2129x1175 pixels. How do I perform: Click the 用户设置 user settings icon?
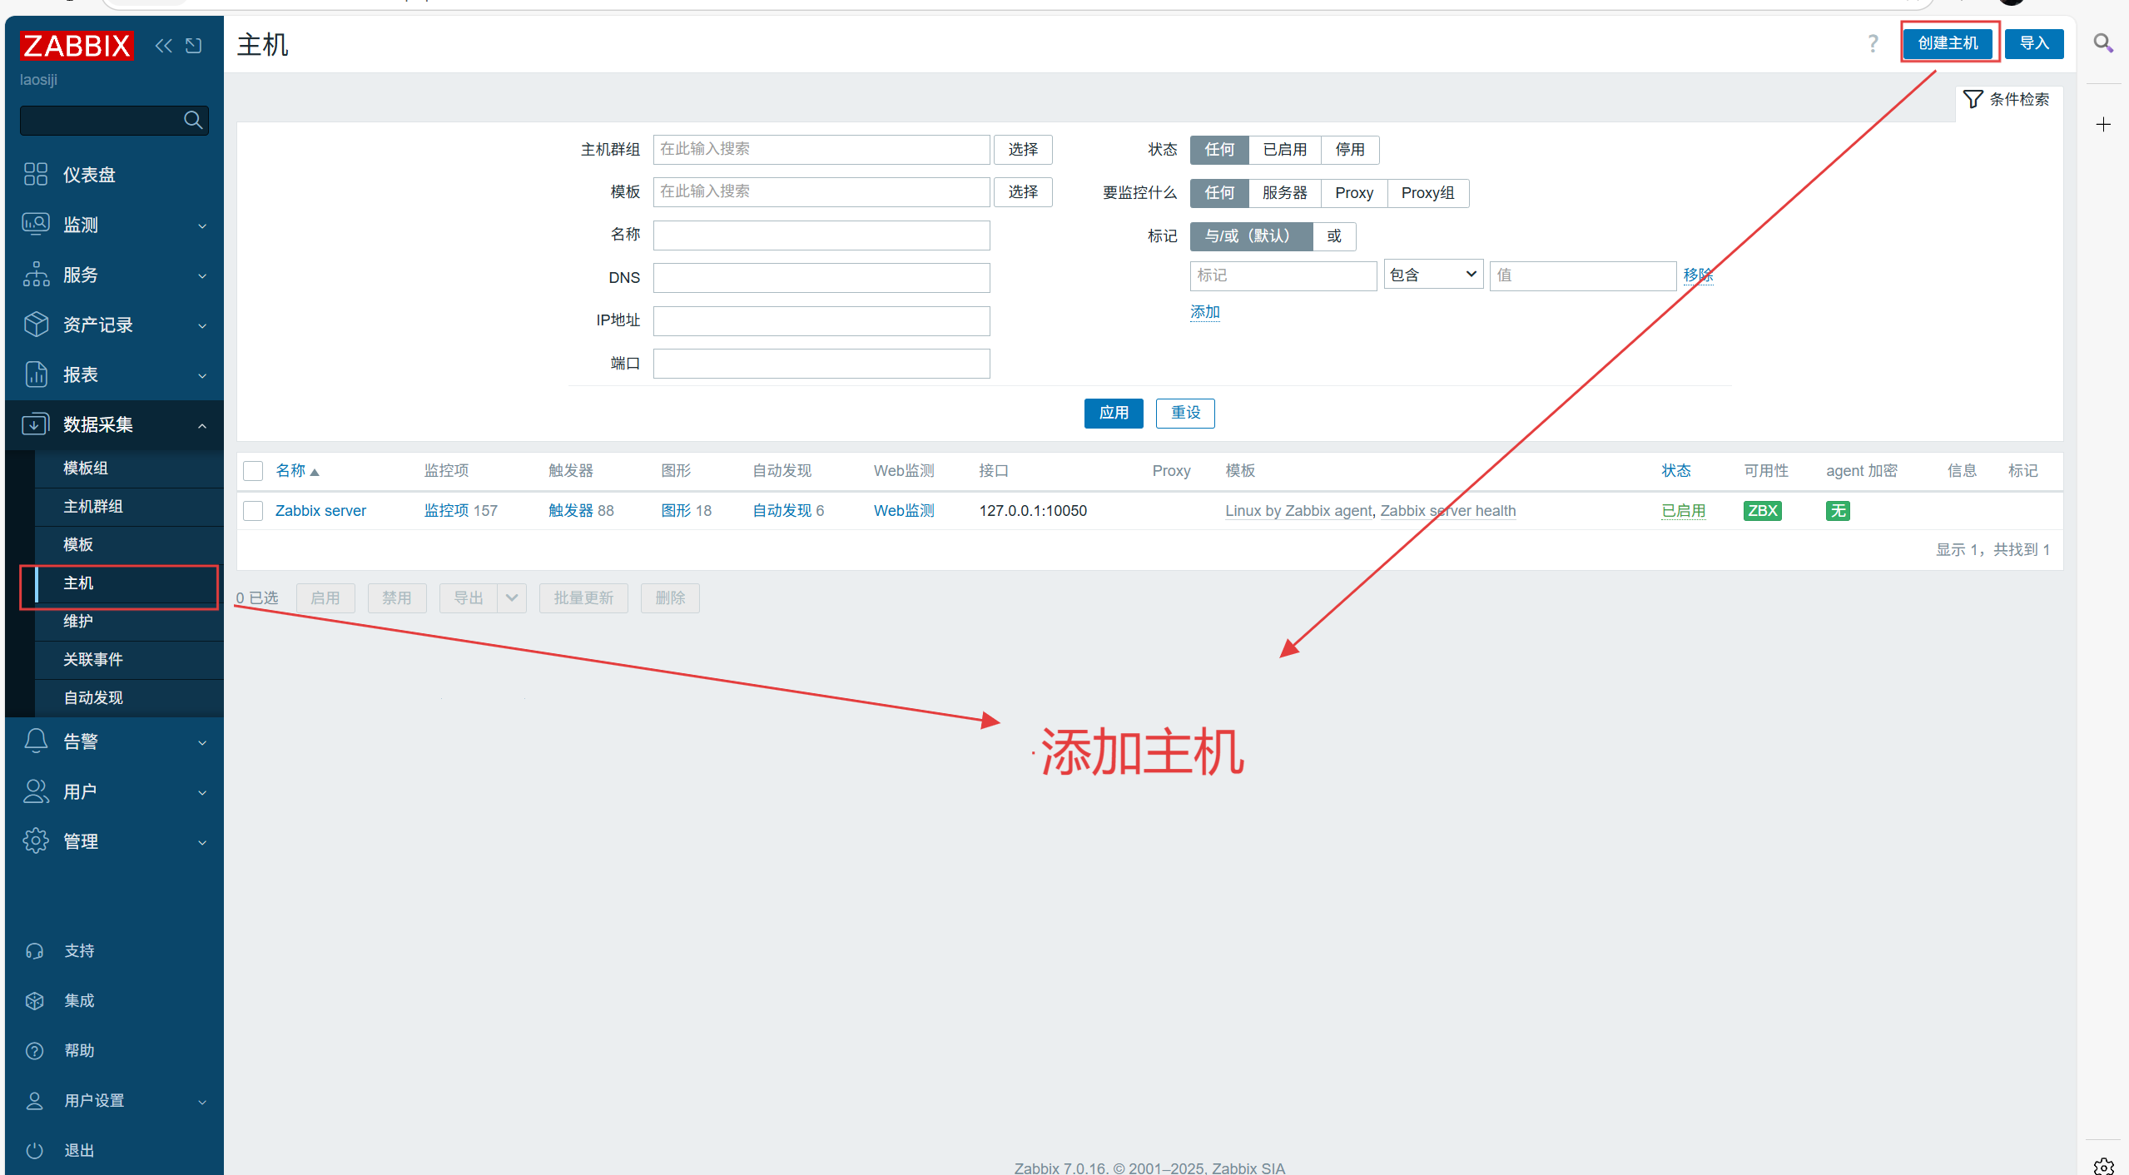click(x=35, y=1100)
